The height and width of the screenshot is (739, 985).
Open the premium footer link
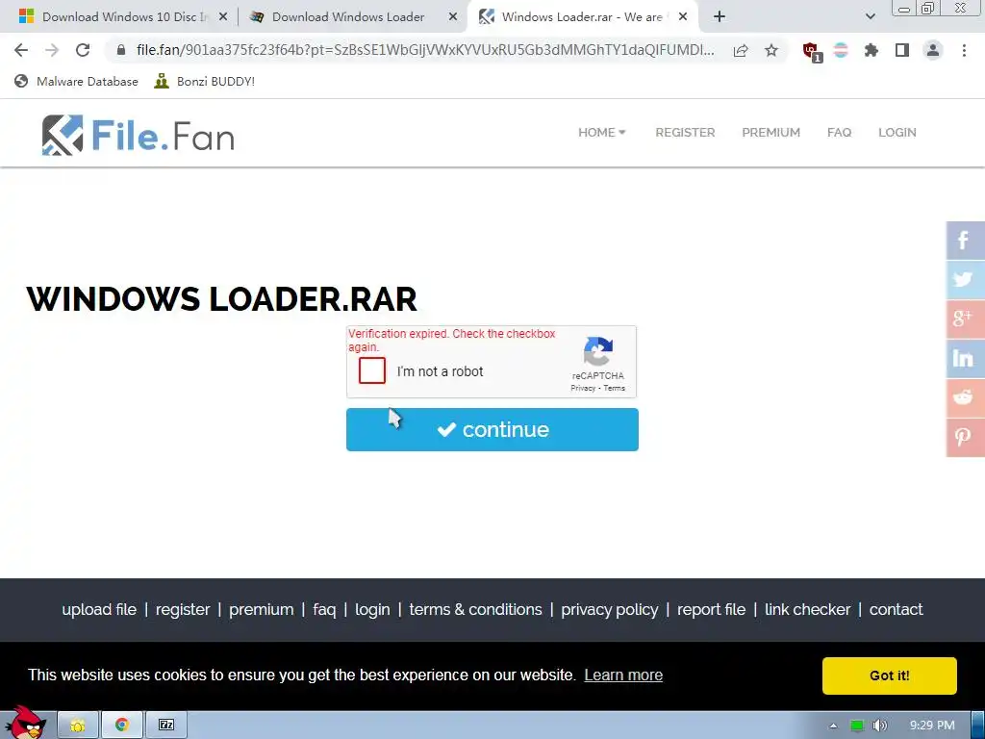(x=262, y=609)
